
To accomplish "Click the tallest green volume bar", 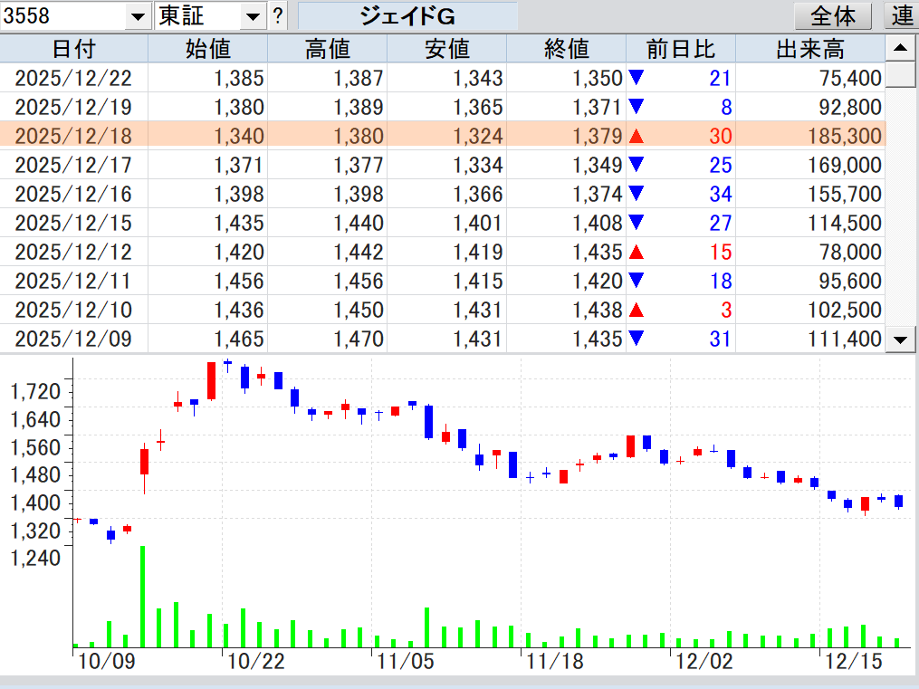I will 143,596.
